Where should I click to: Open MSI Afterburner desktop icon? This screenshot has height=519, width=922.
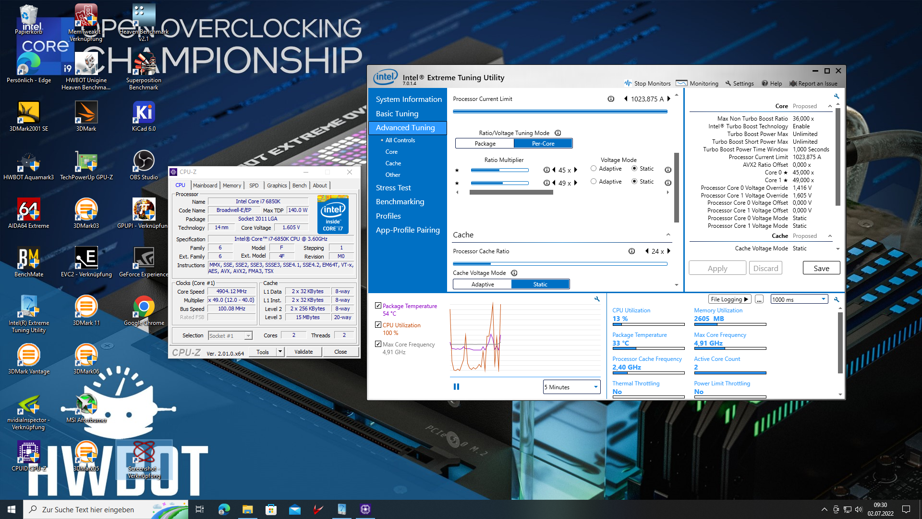point(86,407)
